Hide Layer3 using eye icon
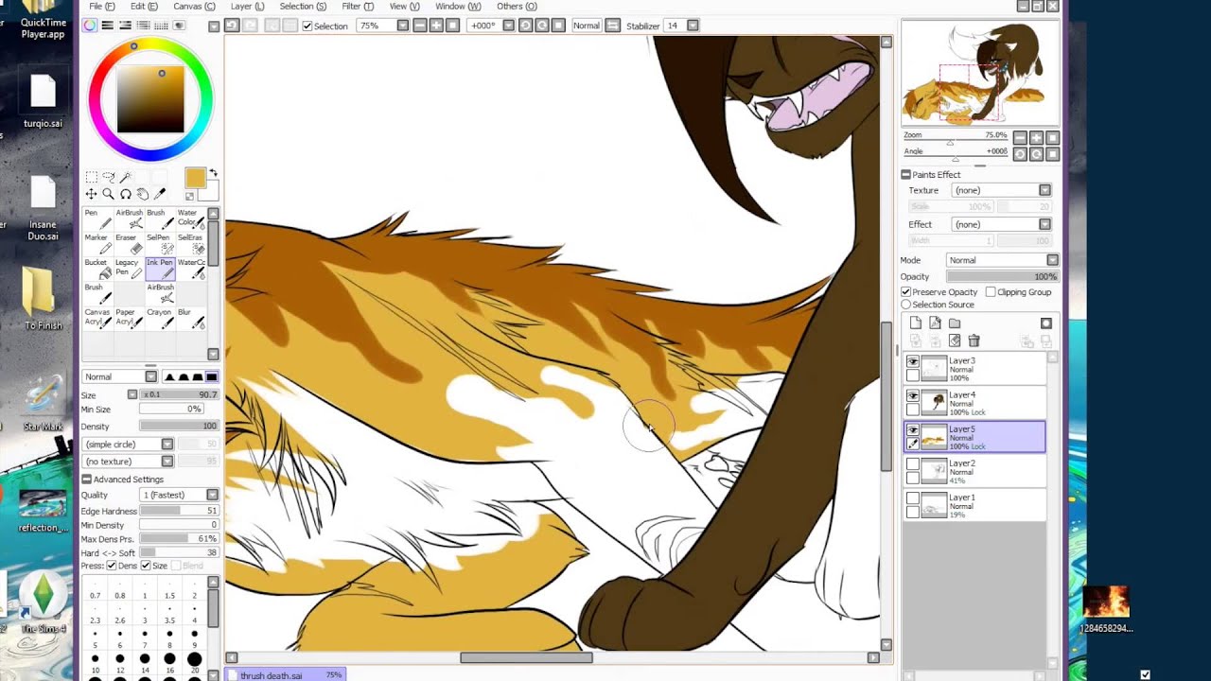 (913, 362)
